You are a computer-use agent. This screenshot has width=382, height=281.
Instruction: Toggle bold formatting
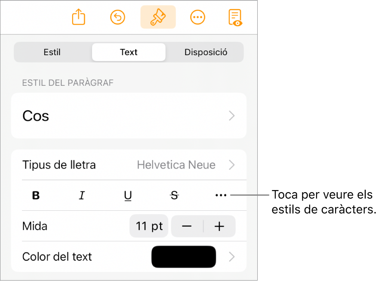pyautogui.click(x=36, y=195)
